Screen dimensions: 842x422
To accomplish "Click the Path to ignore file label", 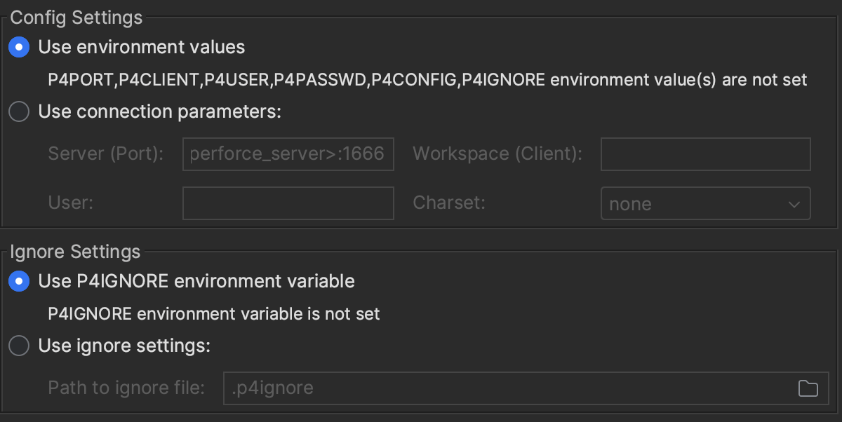I will tap(126, 388).
